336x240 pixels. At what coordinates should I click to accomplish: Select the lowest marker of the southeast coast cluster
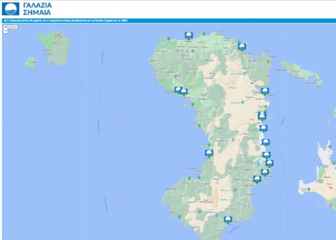(x=257, y=179)
